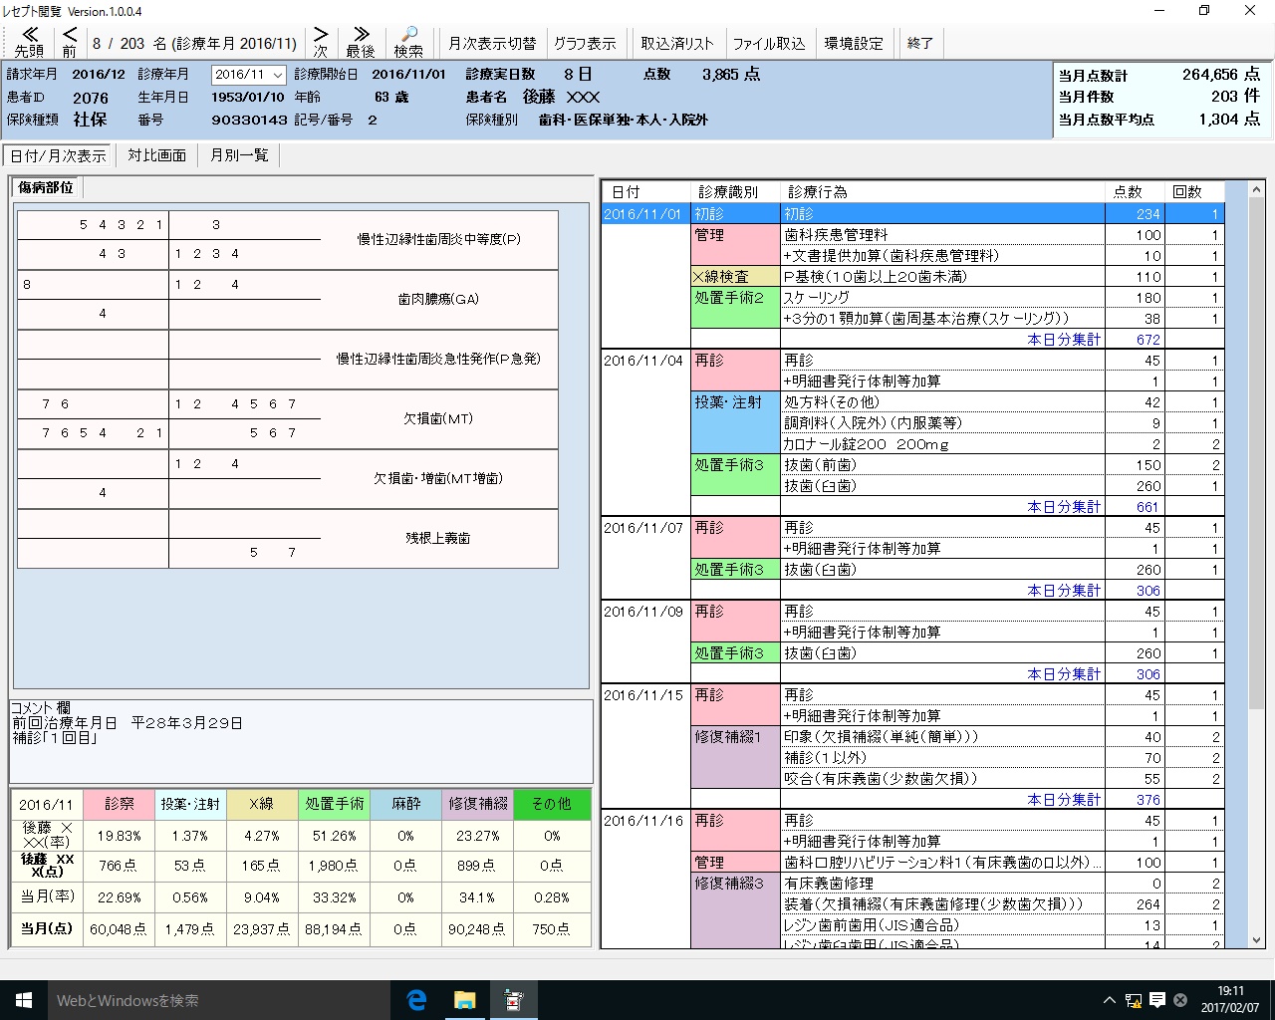
Task: Select the 日付/月次表示 tab
Action: point(58,155)
